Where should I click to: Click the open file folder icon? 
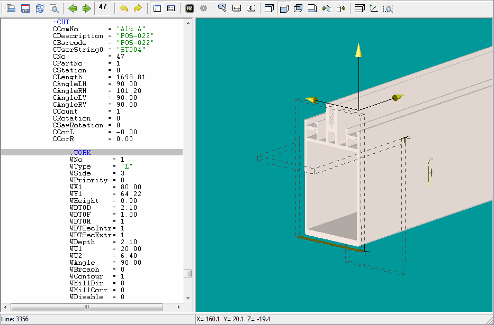pyautogui.click(x=11, y=8)
